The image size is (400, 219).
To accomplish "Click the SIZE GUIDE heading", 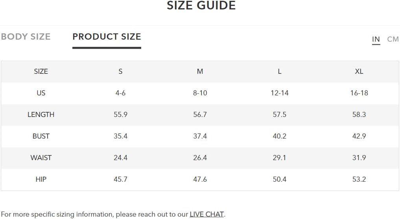I will click(x=201, y=5).
